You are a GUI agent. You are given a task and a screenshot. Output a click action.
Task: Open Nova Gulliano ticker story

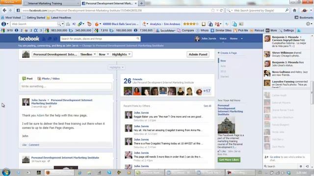tap(287, 73)
